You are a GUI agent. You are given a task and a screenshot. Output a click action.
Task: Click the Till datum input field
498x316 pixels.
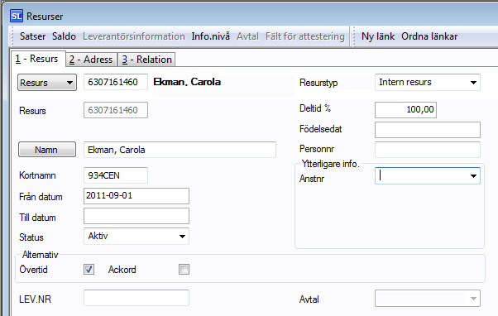click(136, 216)
